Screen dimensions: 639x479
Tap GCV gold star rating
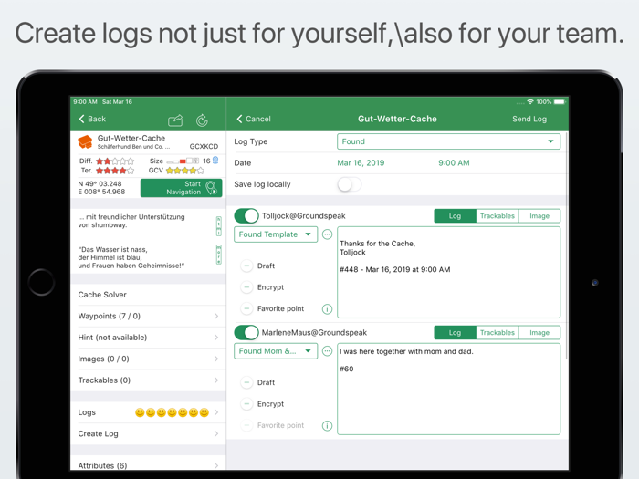185,171
